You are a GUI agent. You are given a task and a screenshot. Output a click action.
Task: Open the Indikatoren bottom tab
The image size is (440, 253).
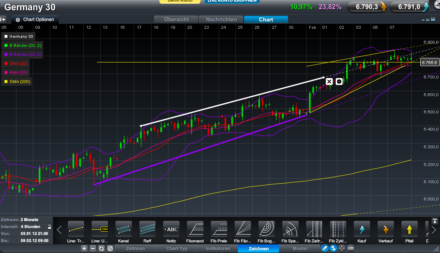(218, 248)
